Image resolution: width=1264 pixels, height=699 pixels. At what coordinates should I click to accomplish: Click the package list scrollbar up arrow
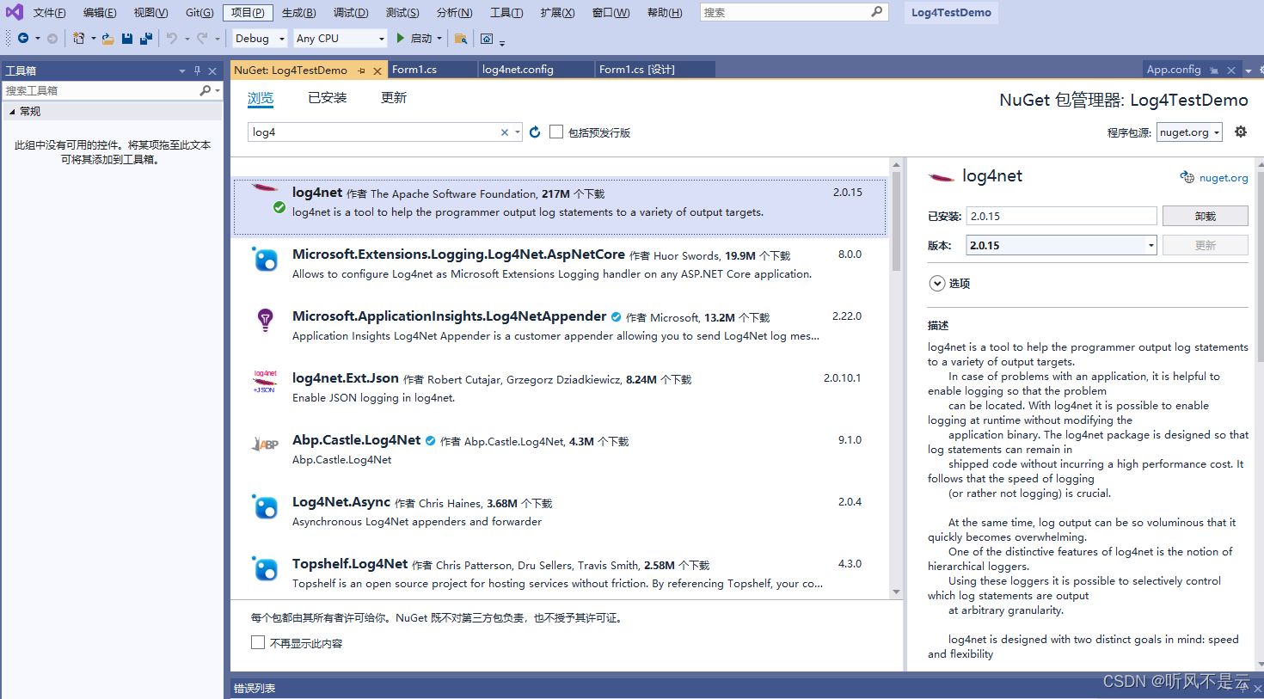click(x=896, y=164)
